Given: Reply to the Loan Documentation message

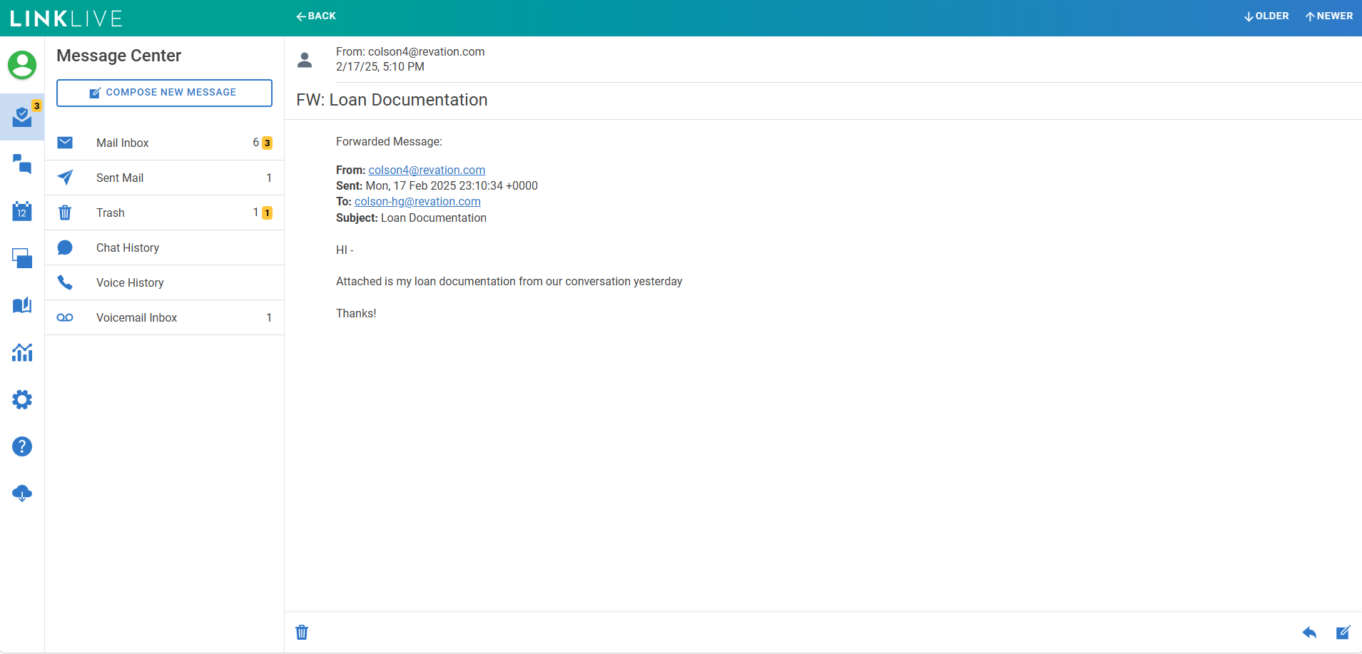Looking at the screenshot, I should click(1309, 632).
